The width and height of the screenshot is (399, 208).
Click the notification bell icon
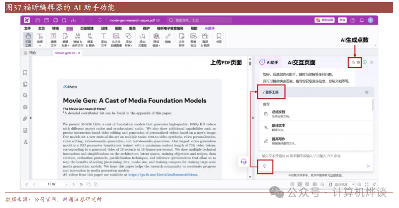pyautogui.click(x=362, y=20)
